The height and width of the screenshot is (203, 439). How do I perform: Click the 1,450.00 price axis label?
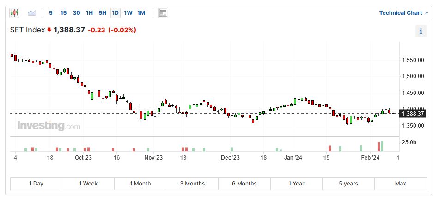(413, 92)
